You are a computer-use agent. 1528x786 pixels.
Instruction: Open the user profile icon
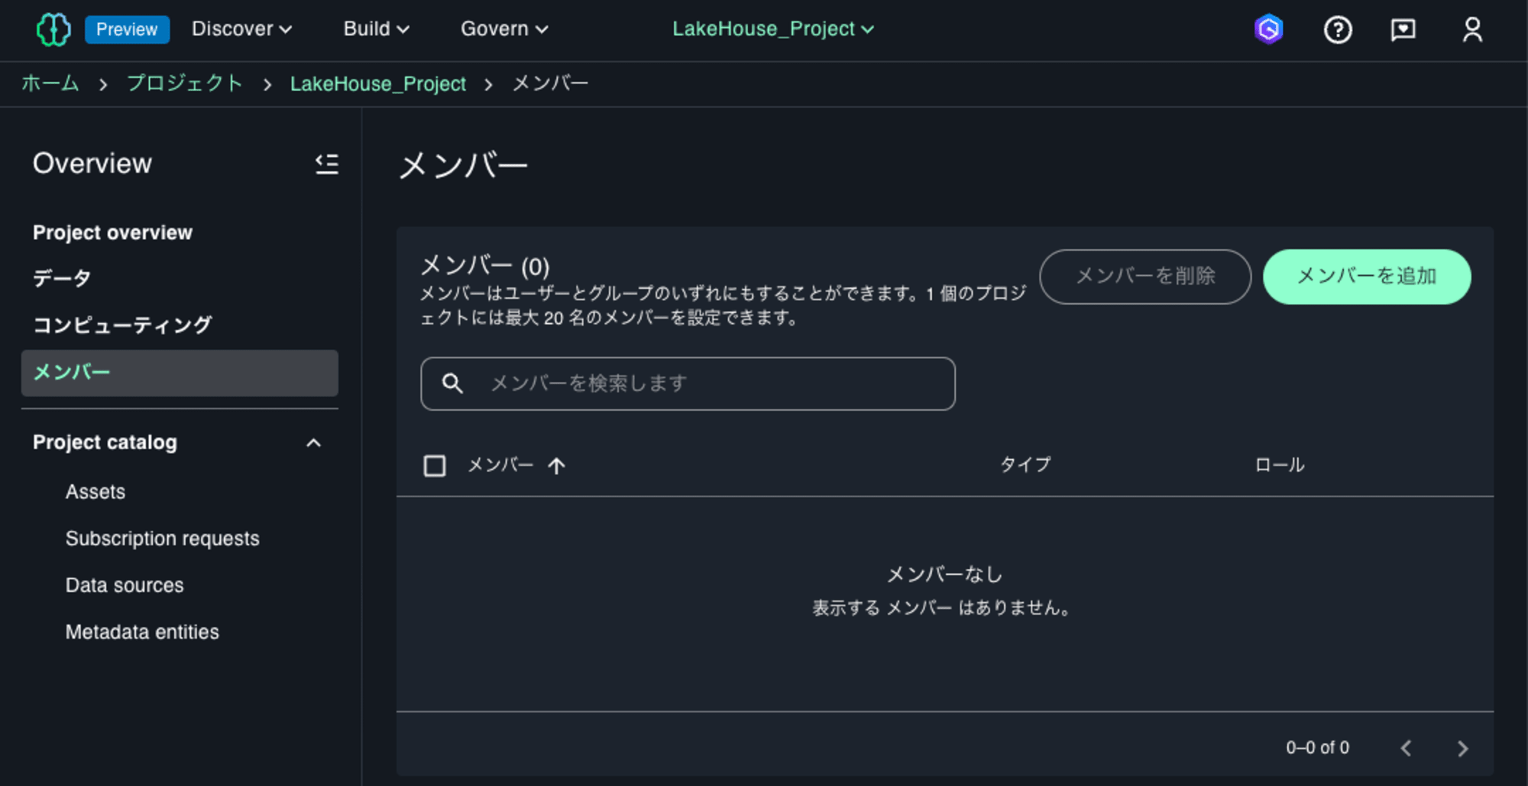(1472, 30)
